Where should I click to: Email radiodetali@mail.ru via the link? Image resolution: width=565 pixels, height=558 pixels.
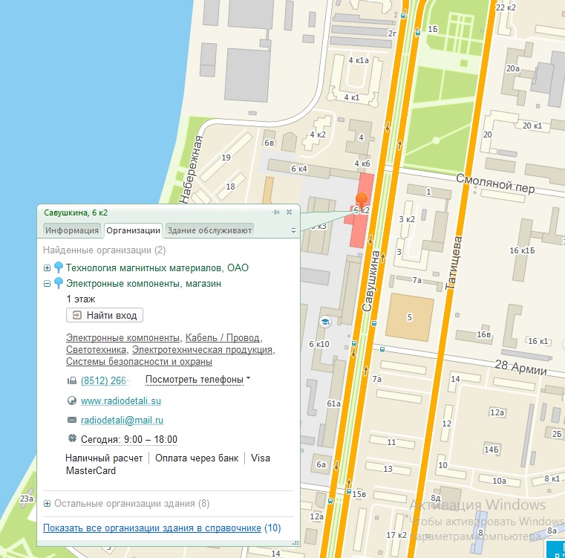click(122, 421)
